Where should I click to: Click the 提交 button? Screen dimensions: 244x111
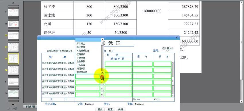tap(100, 109)
